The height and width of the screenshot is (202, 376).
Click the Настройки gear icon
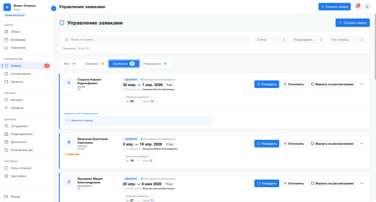(7, 176)
